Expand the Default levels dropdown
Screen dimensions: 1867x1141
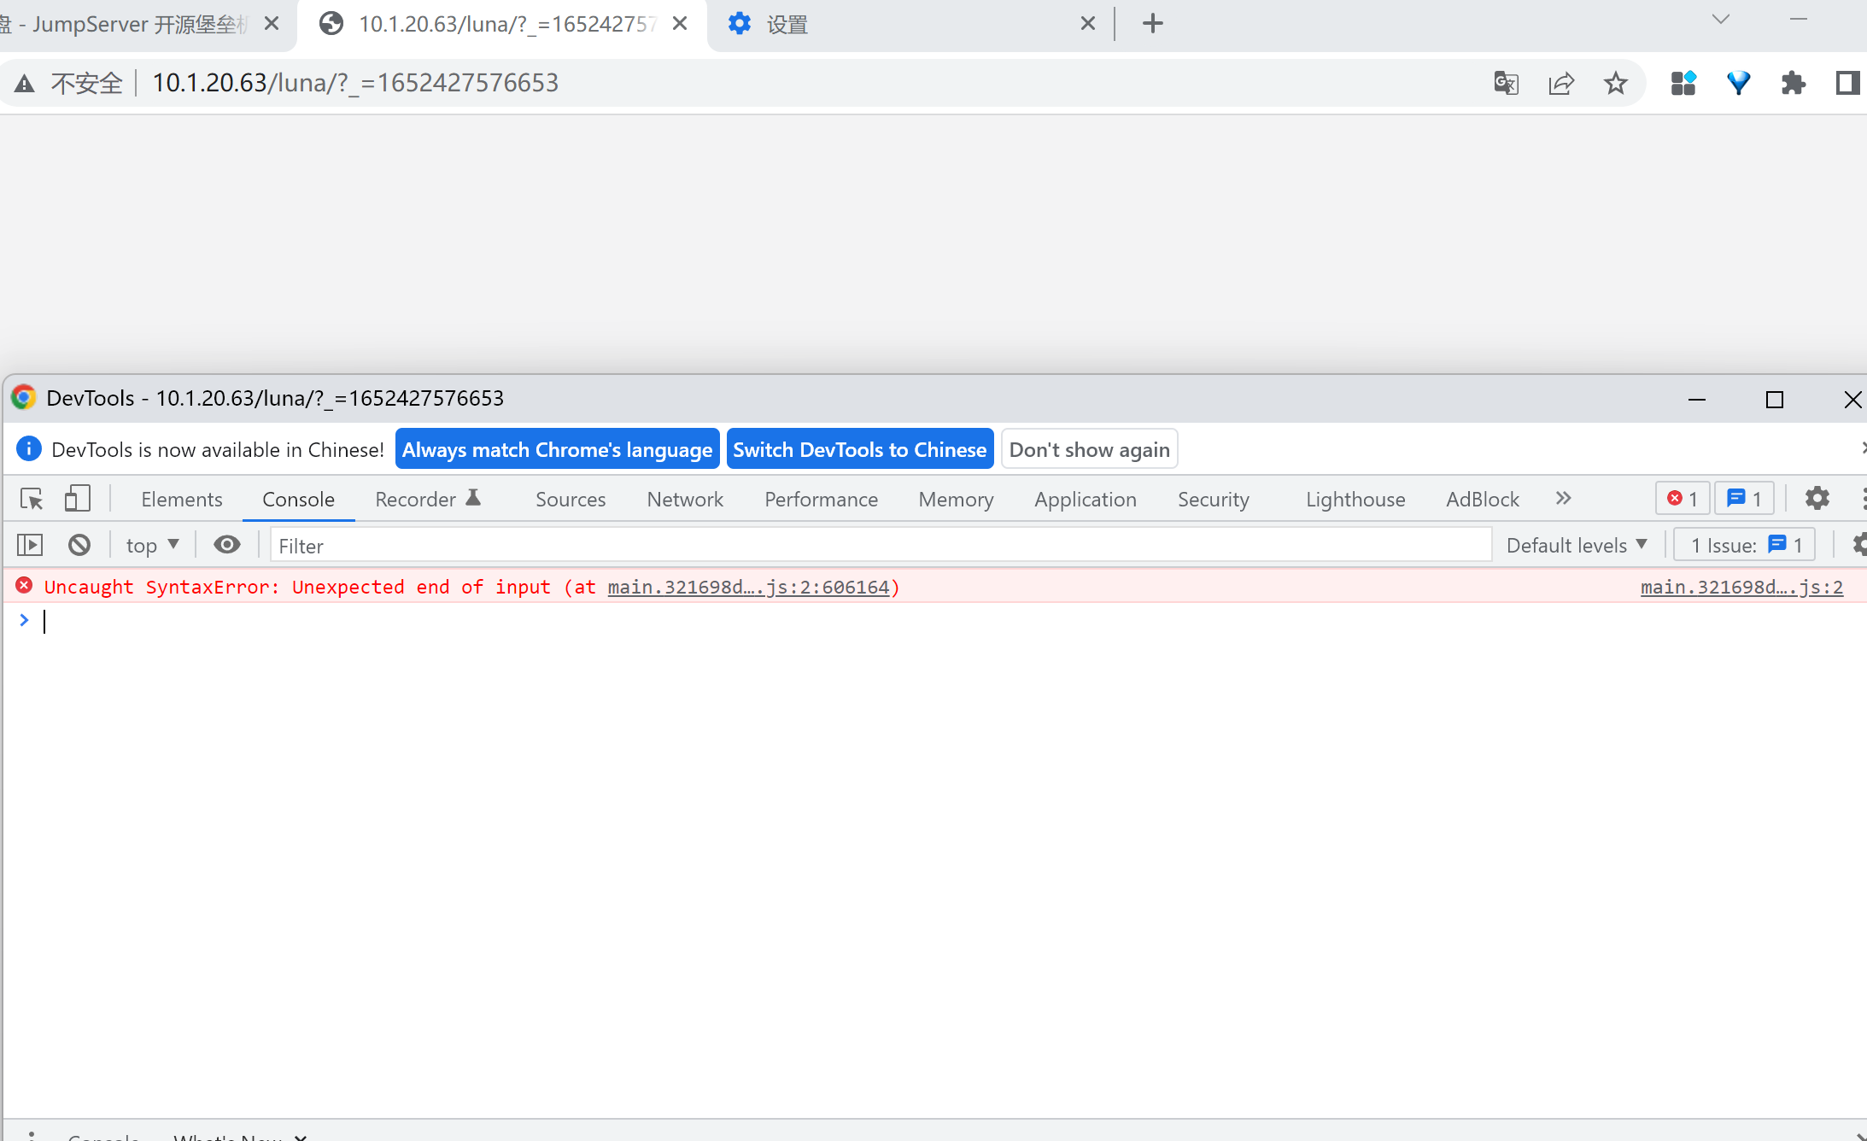(1577, 545)
